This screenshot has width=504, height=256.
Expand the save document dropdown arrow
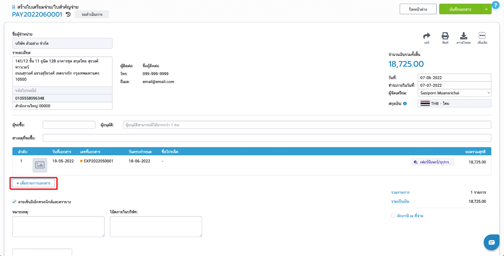tap(486, 9)
